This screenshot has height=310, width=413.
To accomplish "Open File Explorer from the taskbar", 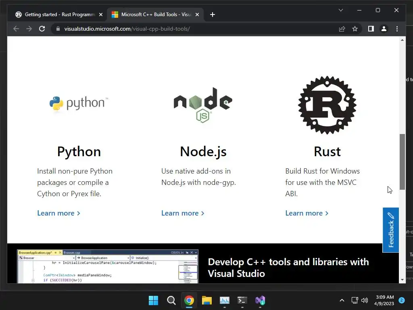I will [x=207, y=300].
